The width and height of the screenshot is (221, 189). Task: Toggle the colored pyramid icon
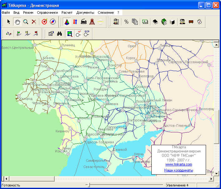tap(67, 22)
